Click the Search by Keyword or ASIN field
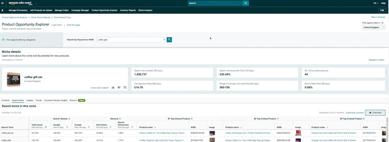 (131, 39)
